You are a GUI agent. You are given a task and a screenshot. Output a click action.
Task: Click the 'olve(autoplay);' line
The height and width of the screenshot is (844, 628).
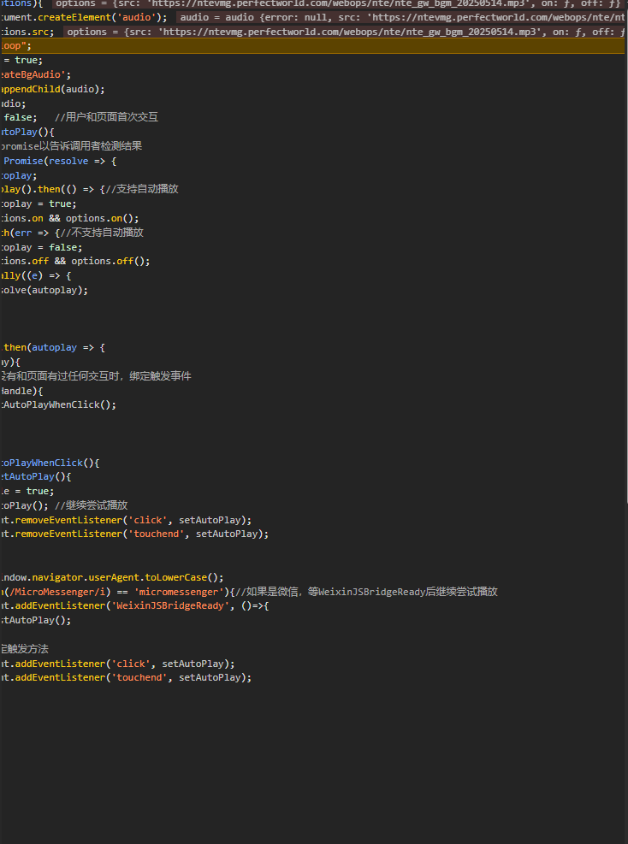44,290
